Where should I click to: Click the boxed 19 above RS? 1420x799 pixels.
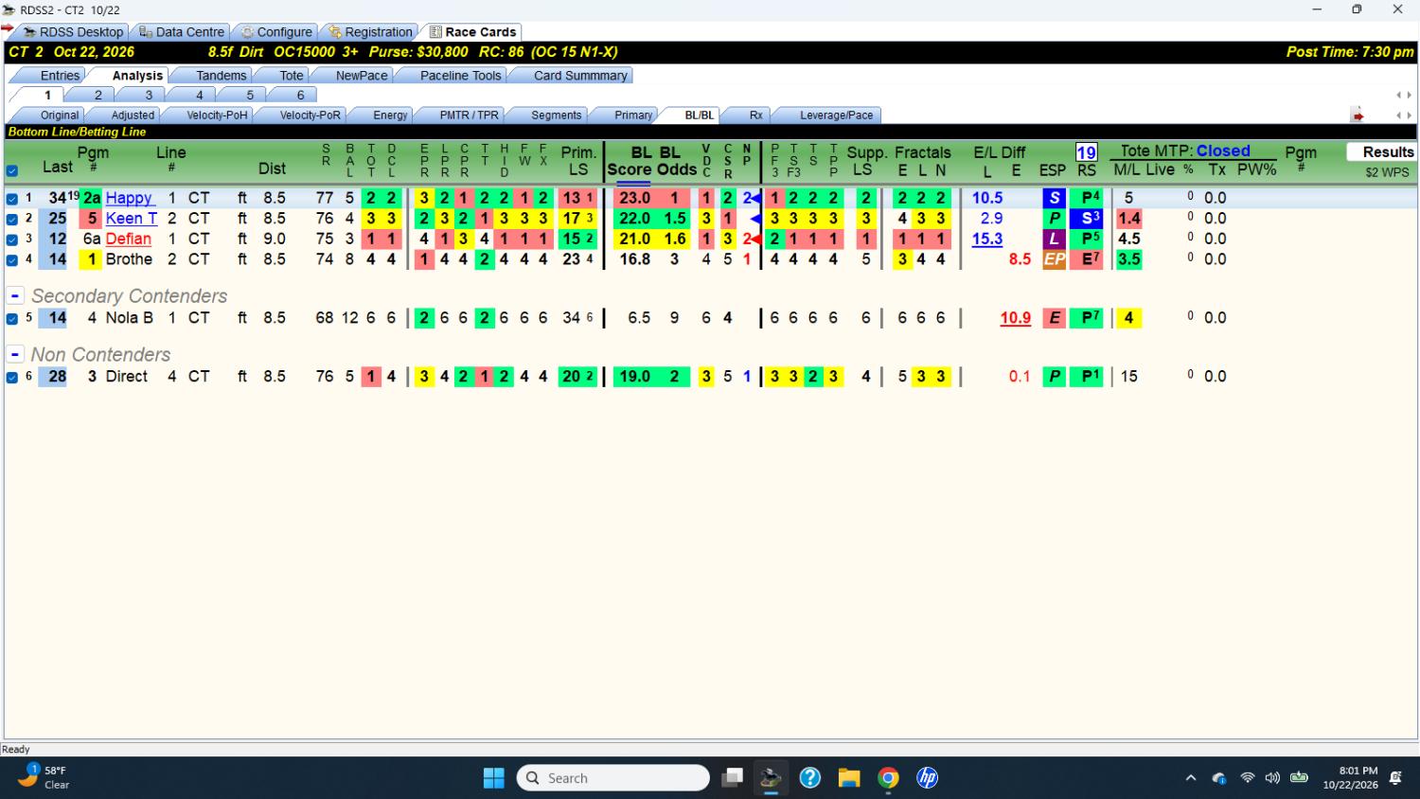click(1086, 152)
